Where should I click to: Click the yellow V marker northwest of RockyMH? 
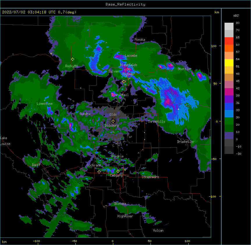[x=51, y=54]
